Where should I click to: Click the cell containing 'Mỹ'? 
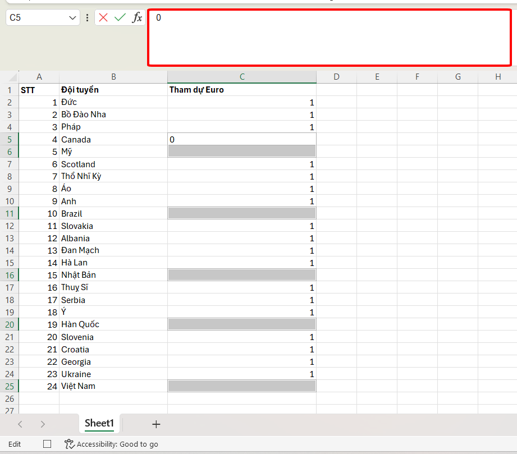(113, 152)
